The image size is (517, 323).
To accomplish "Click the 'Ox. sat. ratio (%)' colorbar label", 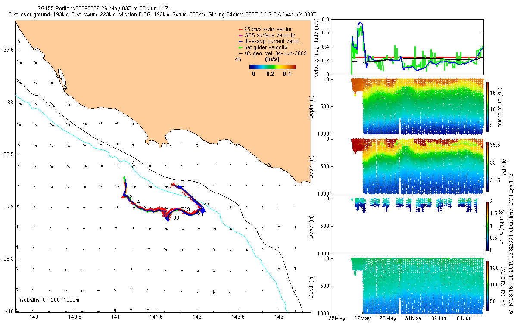I will coord(504,286).
